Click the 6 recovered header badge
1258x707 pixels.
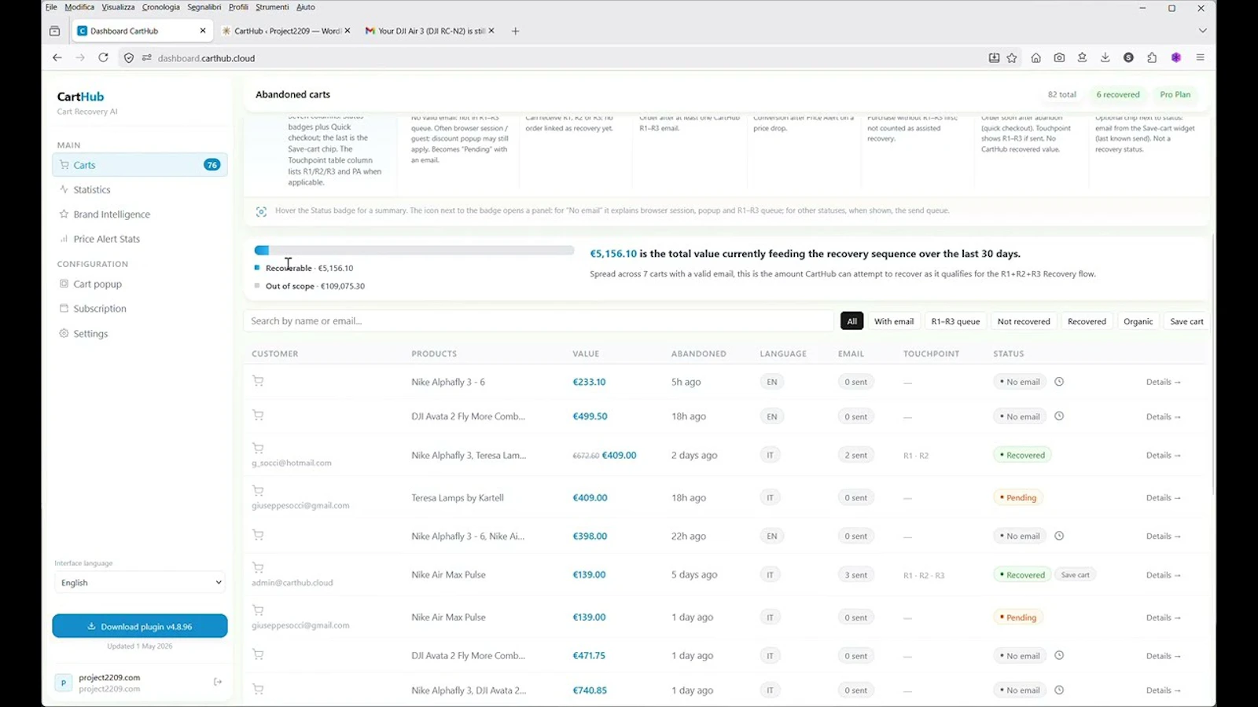click(x=1117, y=94)
